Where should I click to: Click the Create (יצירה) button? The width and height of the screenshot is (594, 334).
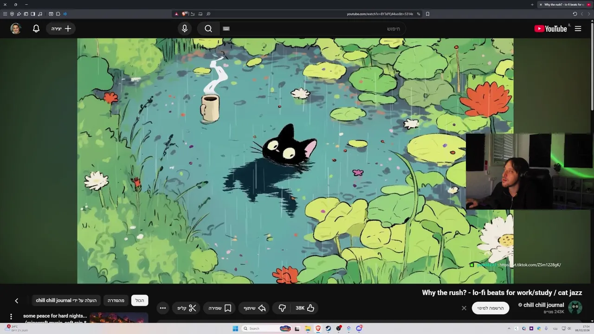[61, 29]
